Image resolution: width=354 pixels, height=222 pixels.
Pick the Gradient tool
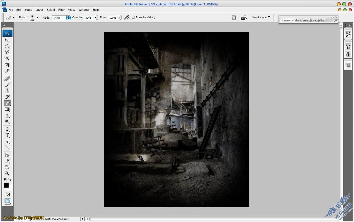point(7,109)
